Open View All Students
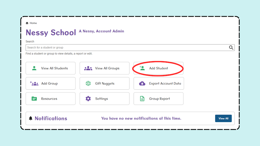Image resolution: width=260 pixels, height=146 pixels. click(x=51, y=68)
